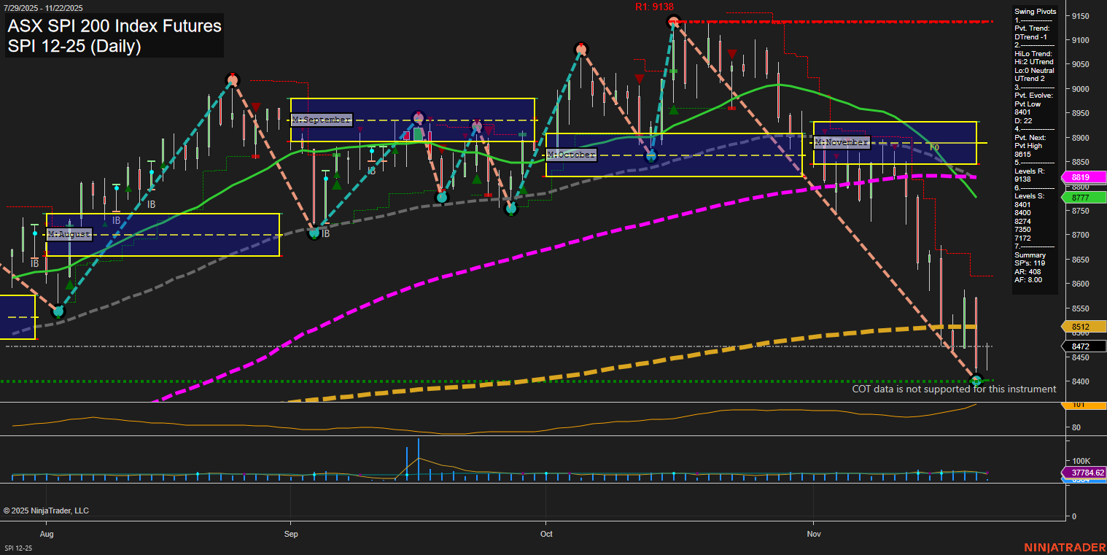Click the 9150 price axis label

pos(1080,15)
